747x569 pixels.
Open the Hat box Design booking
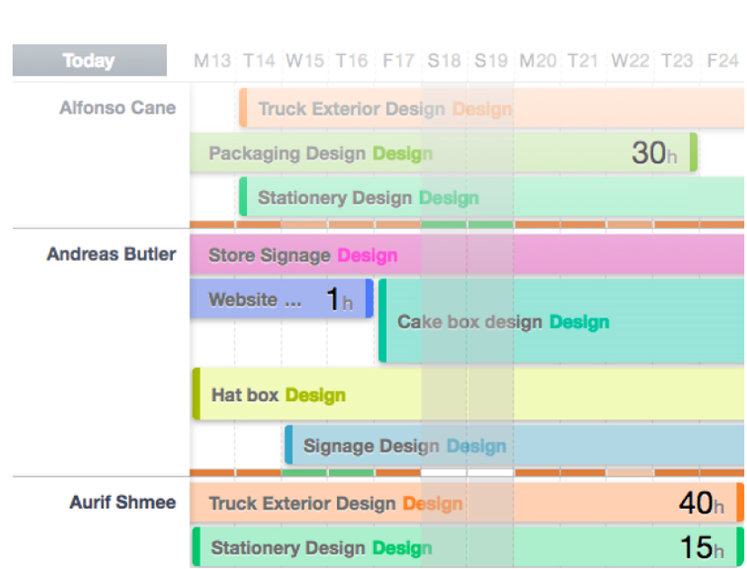(x=469, y=394)
